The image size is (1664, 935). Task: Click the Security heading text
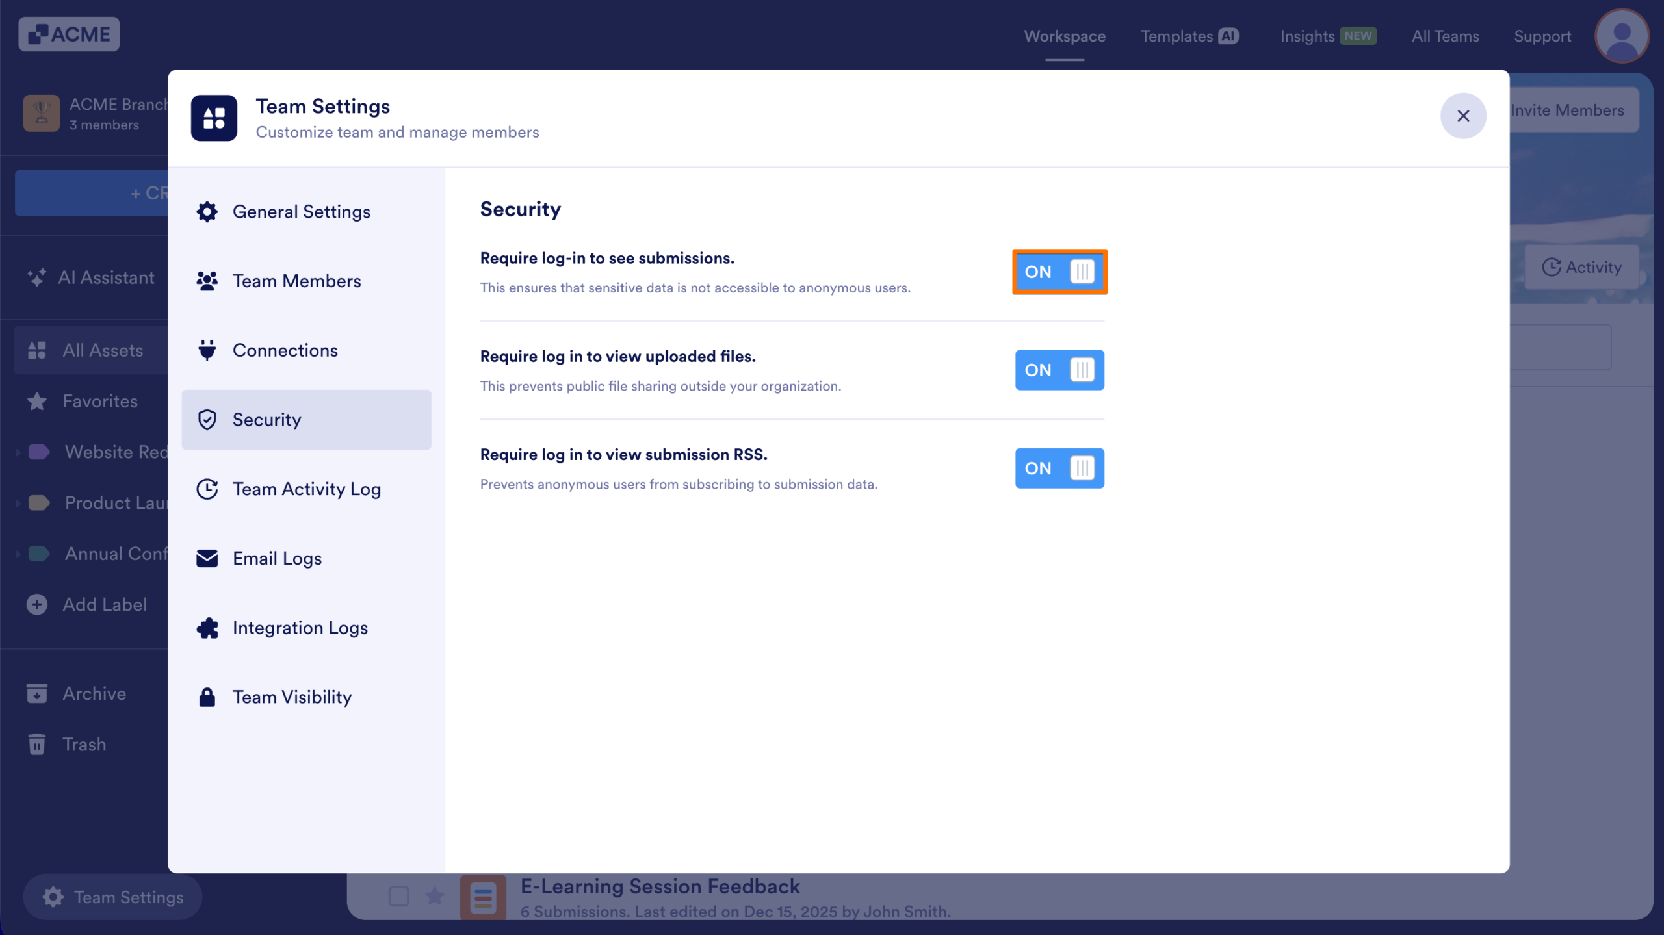pos(520,209)
